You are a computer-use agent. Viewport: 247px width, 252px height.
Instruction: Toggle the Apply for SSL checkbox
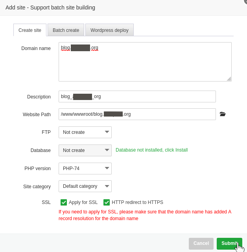click(x=64, y=202)
